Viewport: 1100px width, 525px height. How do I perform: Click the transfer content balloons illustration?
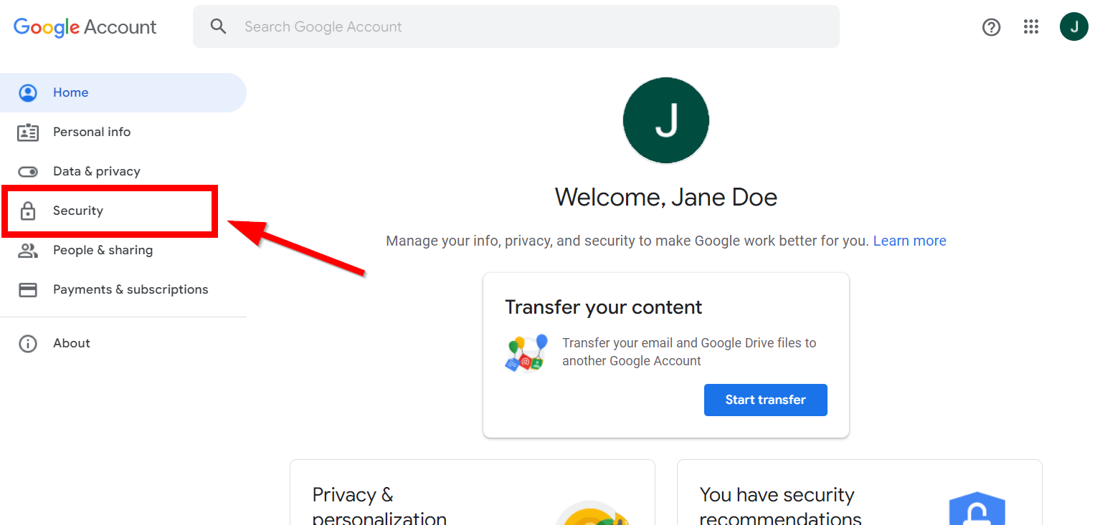pos(526,353)
